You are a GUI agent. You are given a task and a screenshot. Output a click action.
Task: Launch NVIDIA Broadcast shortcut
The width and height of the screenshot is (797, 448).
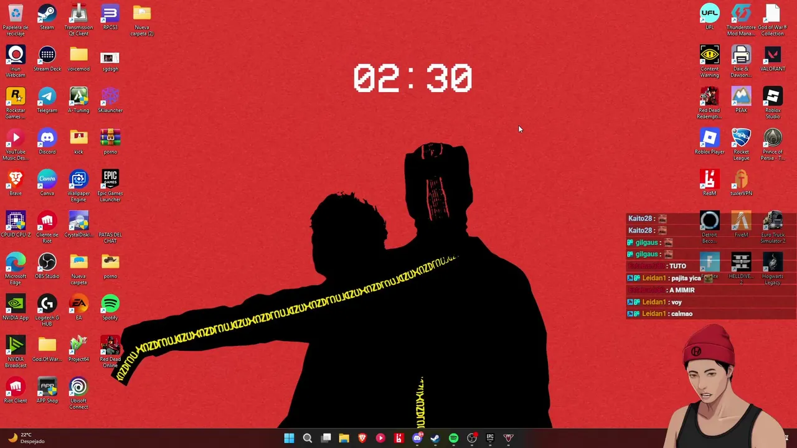click(x=16, y=352)
